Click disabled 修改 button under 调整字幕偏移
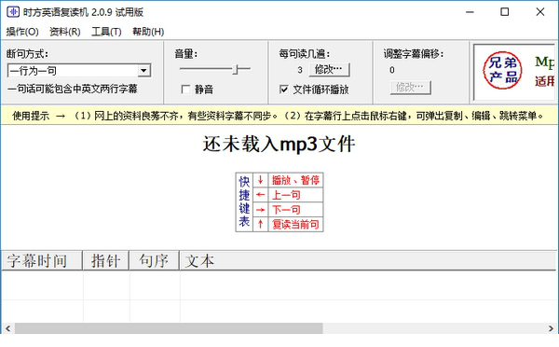Viewport: 559px width, 347px height. (x=410, y=88)
